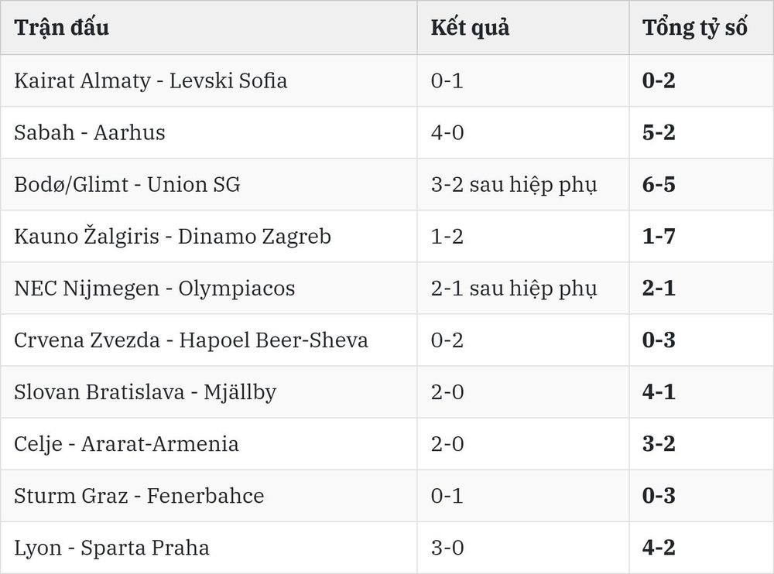The image size is (774, 574).
Task: Click the Bodø/Glimt - Union SG match
Action: (x=128, y=185)
